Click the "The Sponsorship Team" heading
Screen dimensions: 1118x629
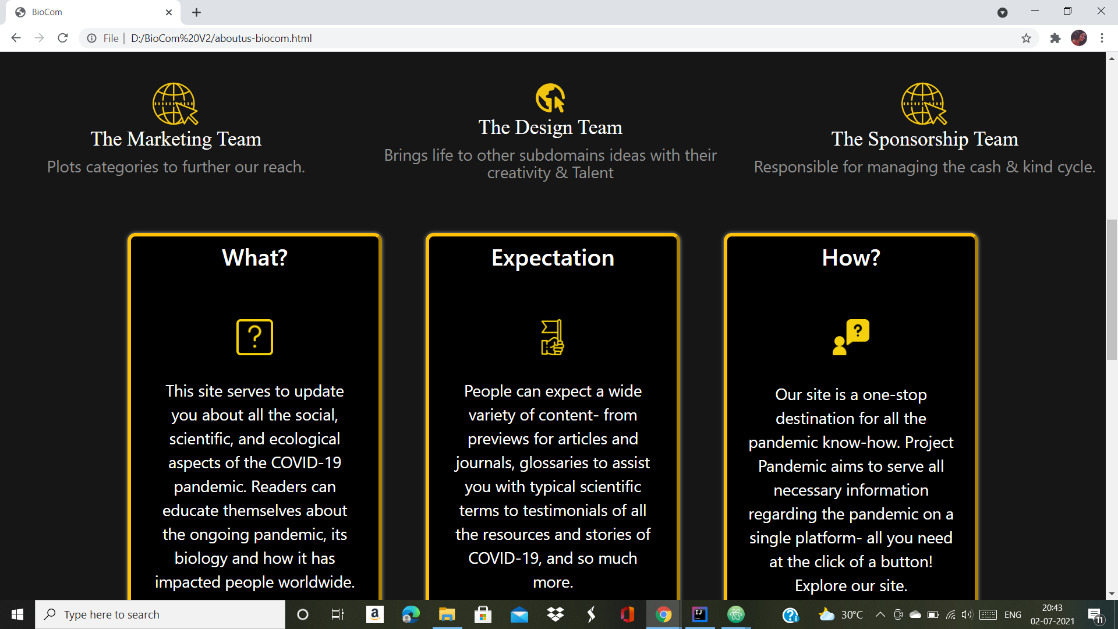pos(925,139)
